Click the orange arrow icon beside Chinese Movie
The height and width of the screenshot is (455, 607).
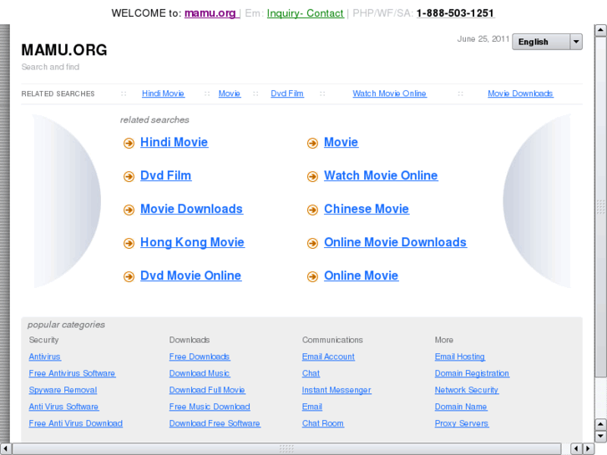312,210
